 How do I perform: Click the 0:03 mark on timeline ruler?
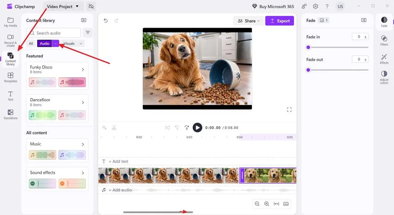pos(189,137)
